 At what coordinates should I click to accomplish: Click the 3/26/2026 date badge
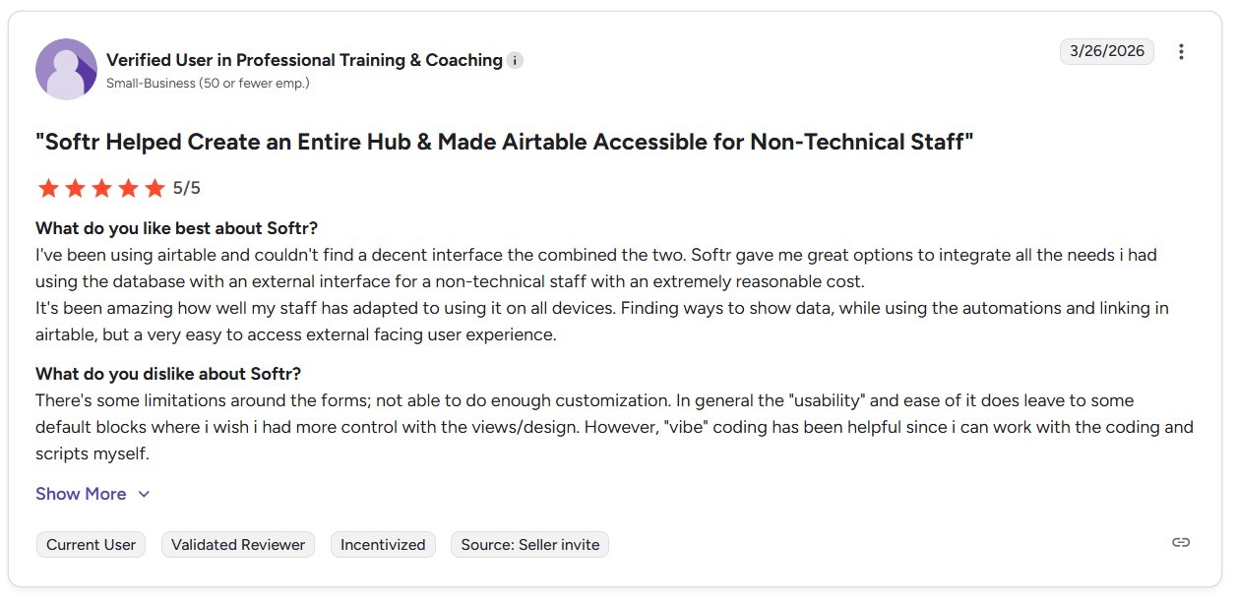coord(1107,51)
